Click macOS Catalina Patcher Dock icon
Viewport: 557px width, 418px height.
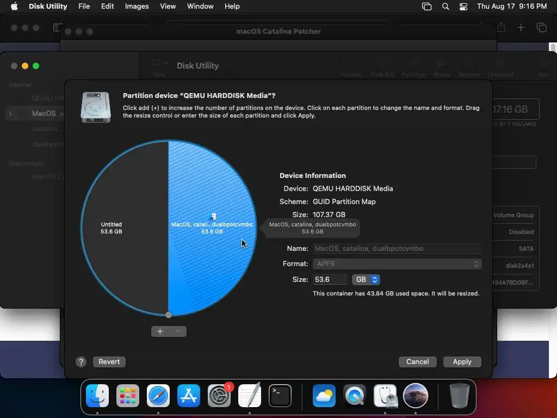(x=415, y=396)
